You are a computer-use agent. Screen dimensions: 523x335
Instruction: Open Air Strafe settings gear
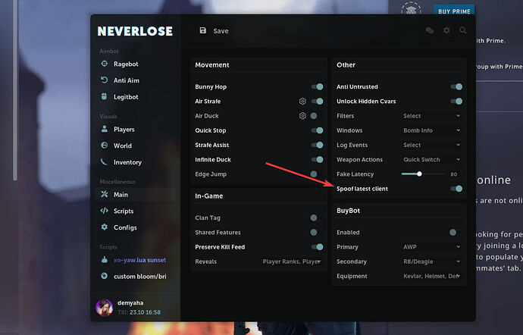coord(302,101)
